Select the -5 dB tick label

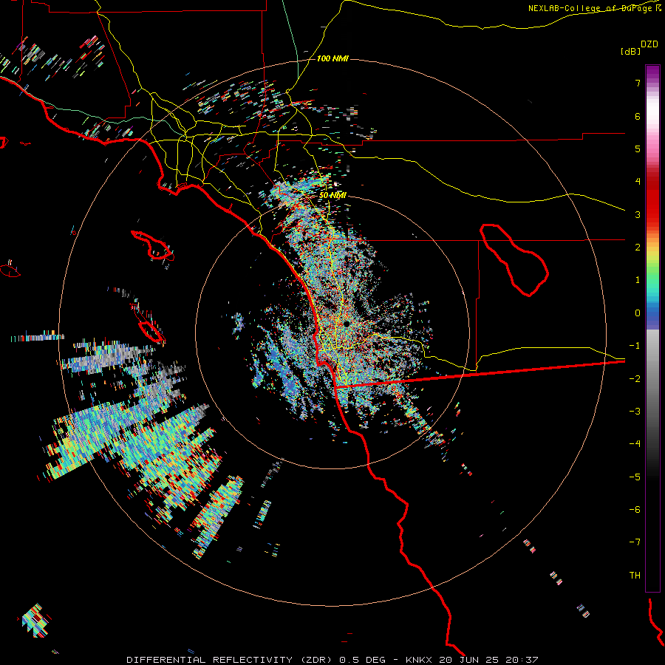[x=635, y=477]
